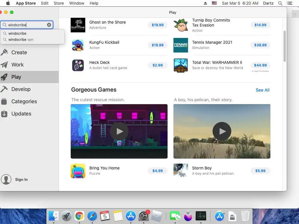The height and width of the screenshot is (224, 299).
Task: Choose the 'windscribe' search suggestion
Action: pyautogui.click(x=32, y=33)
